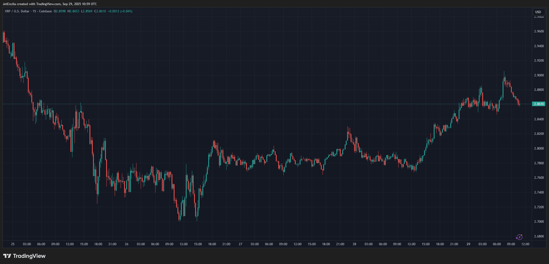The height and width of the screenshot is (264, 549).
Task: Click the green 2.8610 current price label
Action: [539, 104]
